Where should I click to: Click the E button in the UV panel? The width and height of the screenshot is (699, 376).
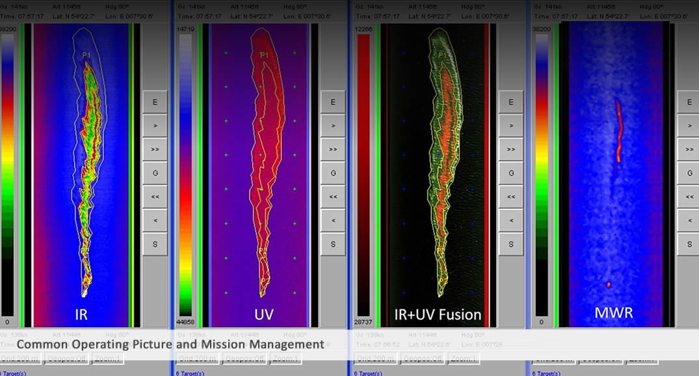point(332,102)
